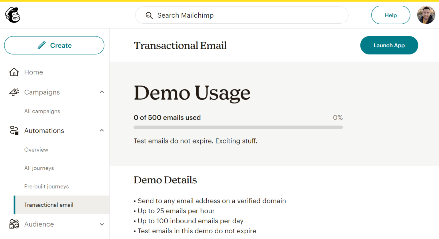Expand the Audience section chevron

102,224
